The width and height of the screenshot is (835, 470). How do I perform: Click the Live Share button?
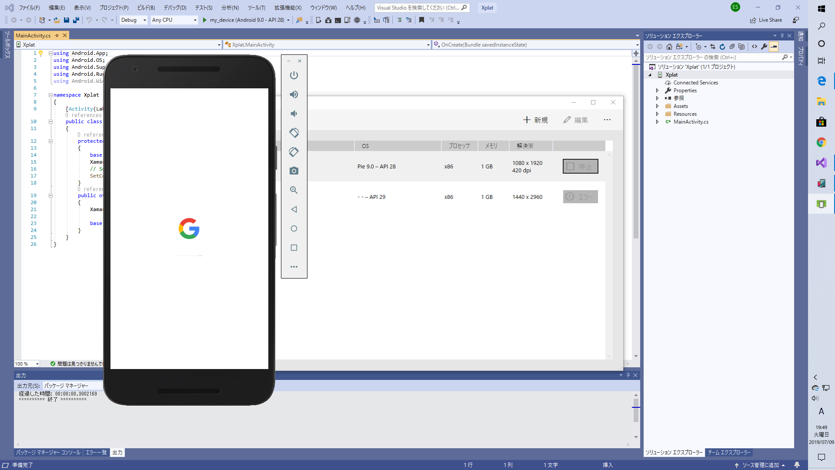[x=766, y=20]
